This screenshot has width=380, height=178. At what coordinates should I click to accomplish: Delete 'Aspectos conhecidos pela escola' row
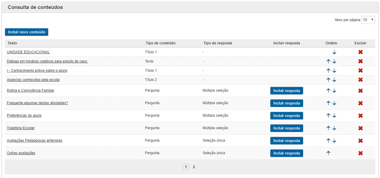pos(360,80)
